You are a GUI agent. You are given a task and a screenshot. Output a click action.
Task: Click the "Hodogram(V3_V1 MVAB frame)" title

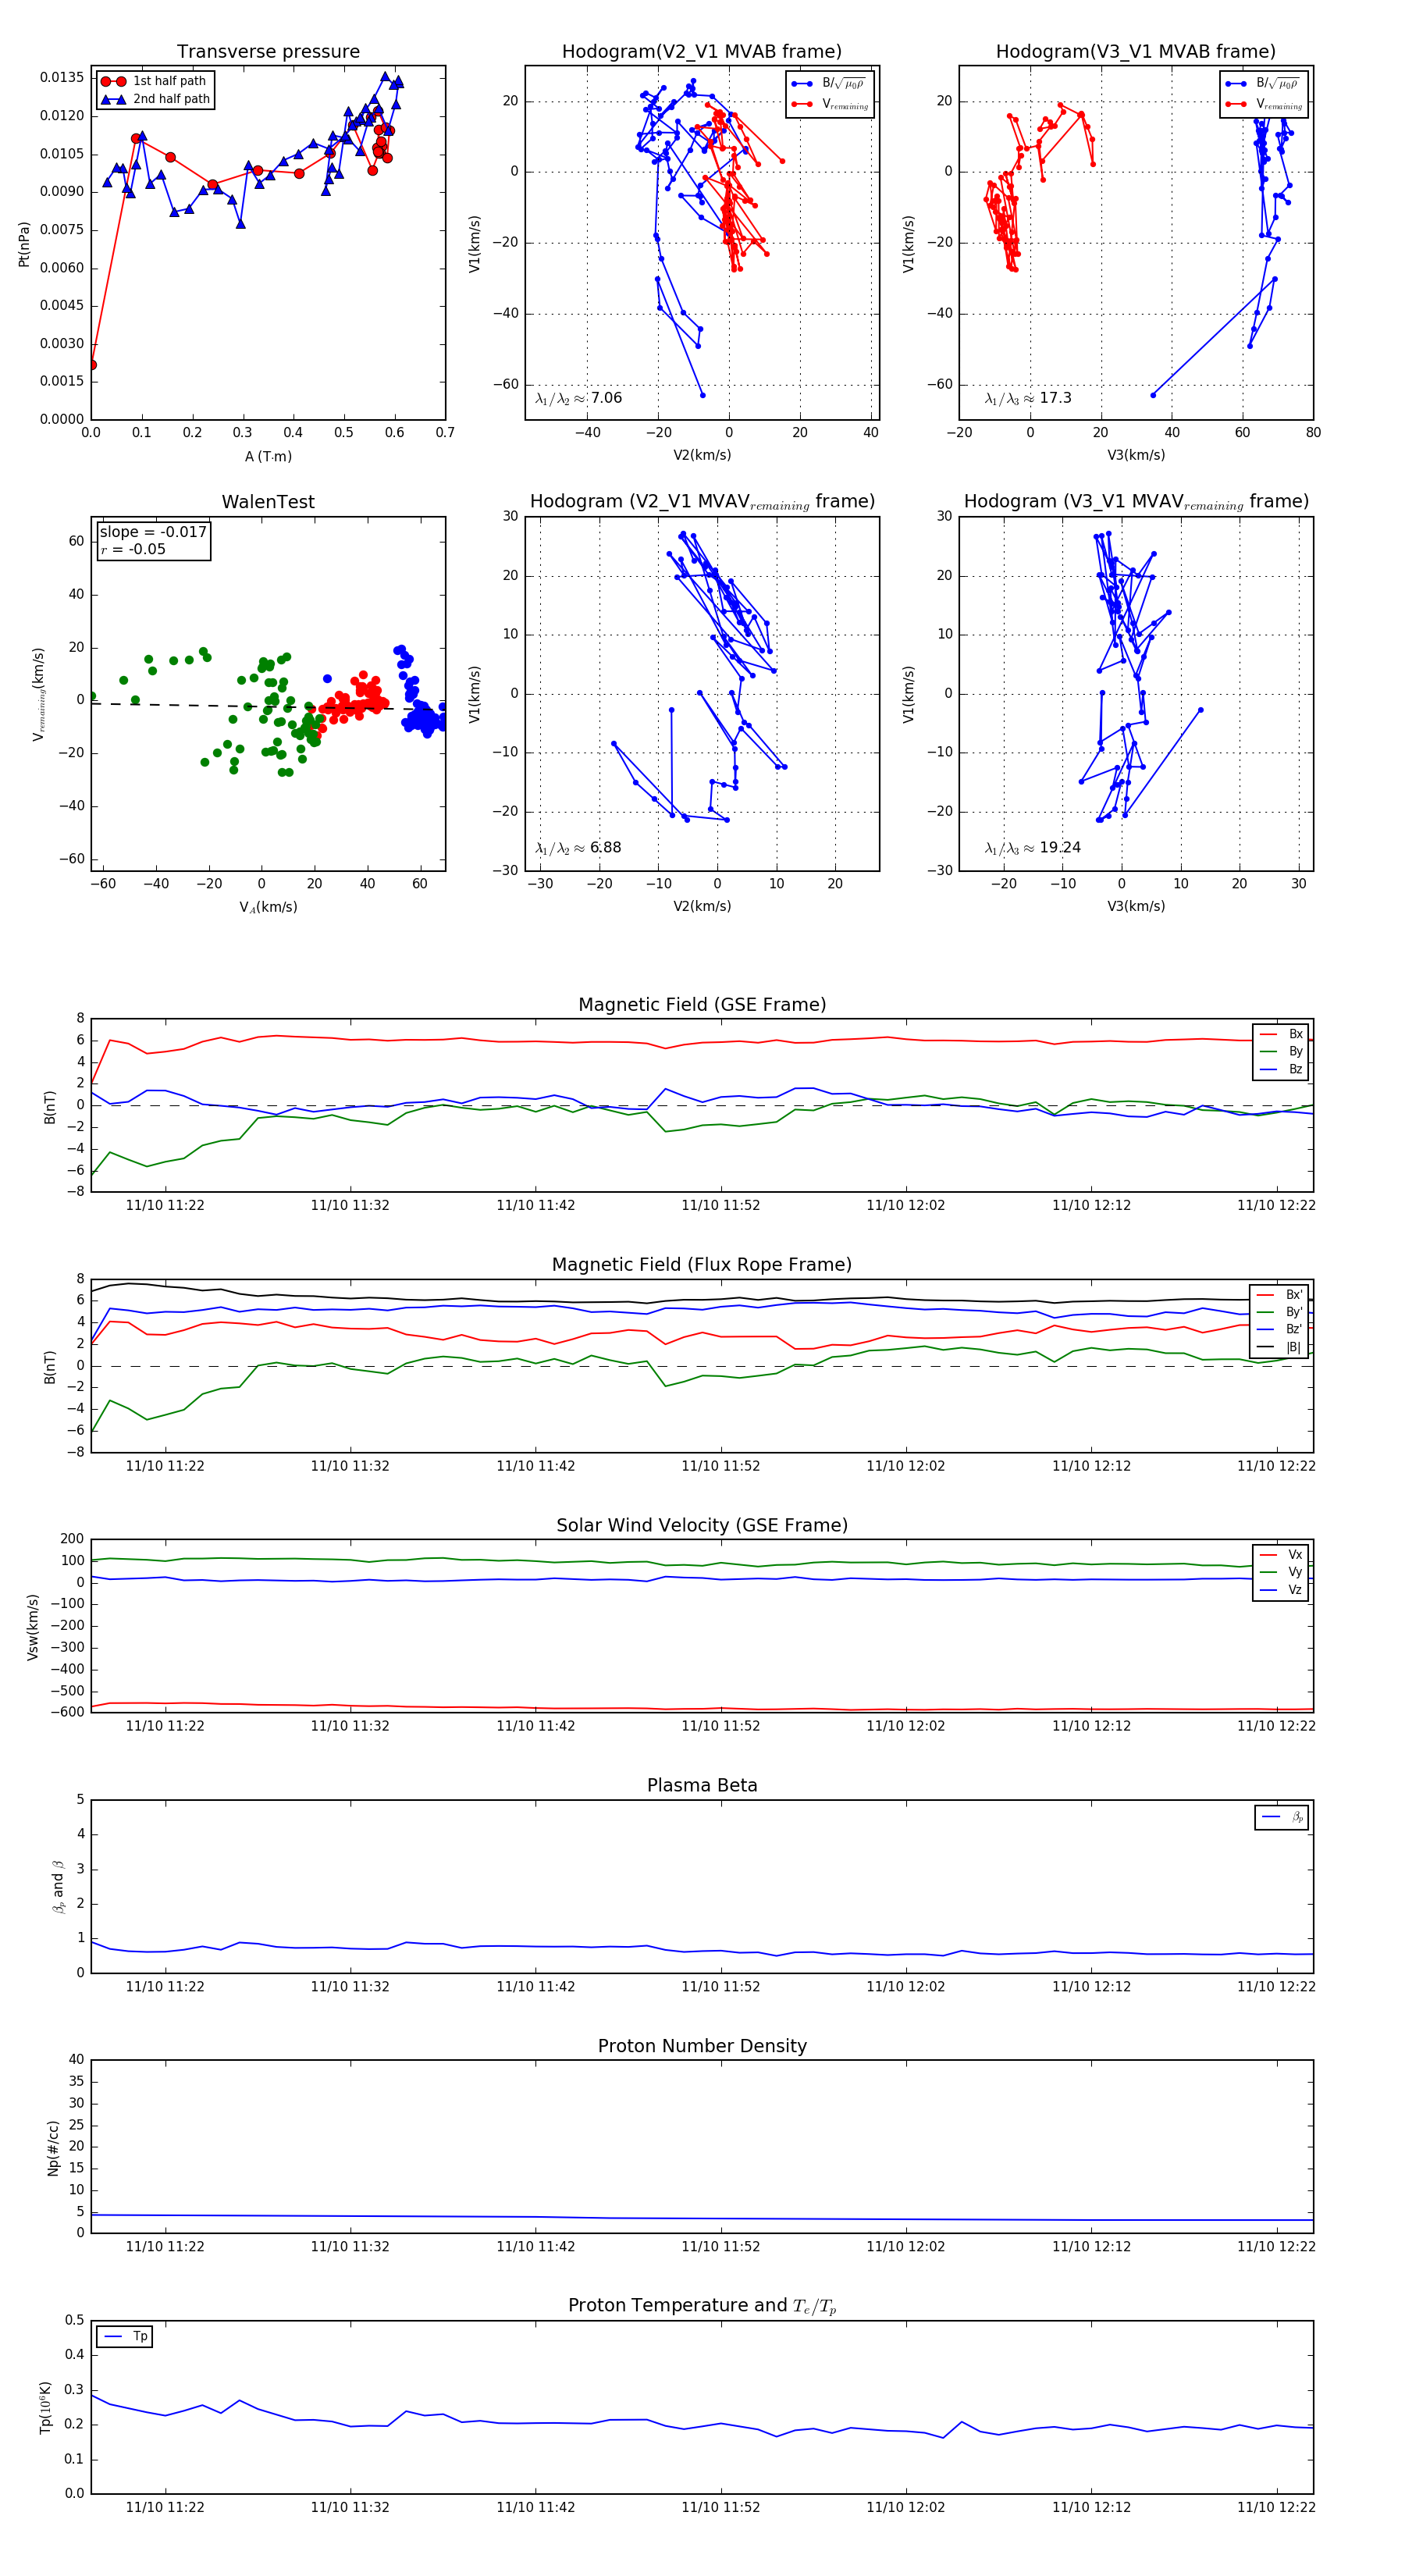(x=1136, y=52)
